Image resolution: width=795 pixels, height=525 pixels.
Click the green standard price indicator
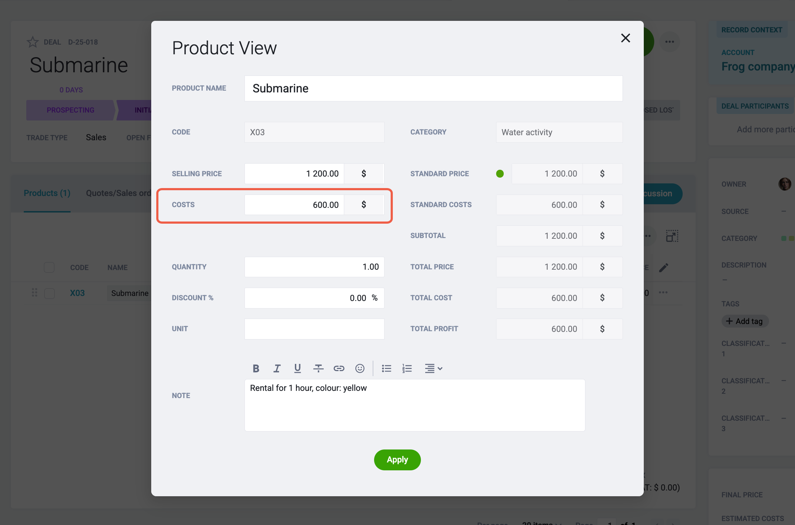(x=500, y=174)
